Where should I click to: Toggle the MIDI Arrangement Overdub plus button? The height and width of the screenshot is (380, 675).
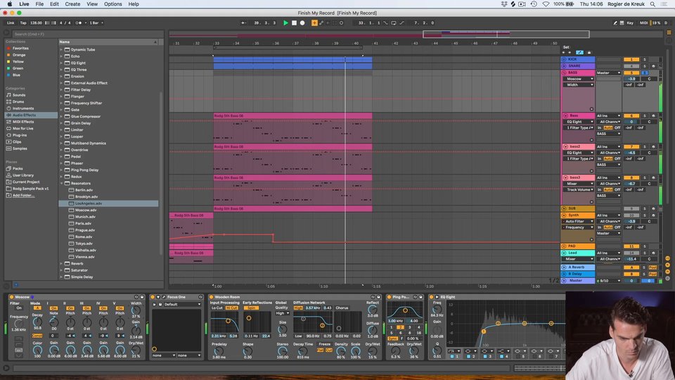[x=314, y=23]
